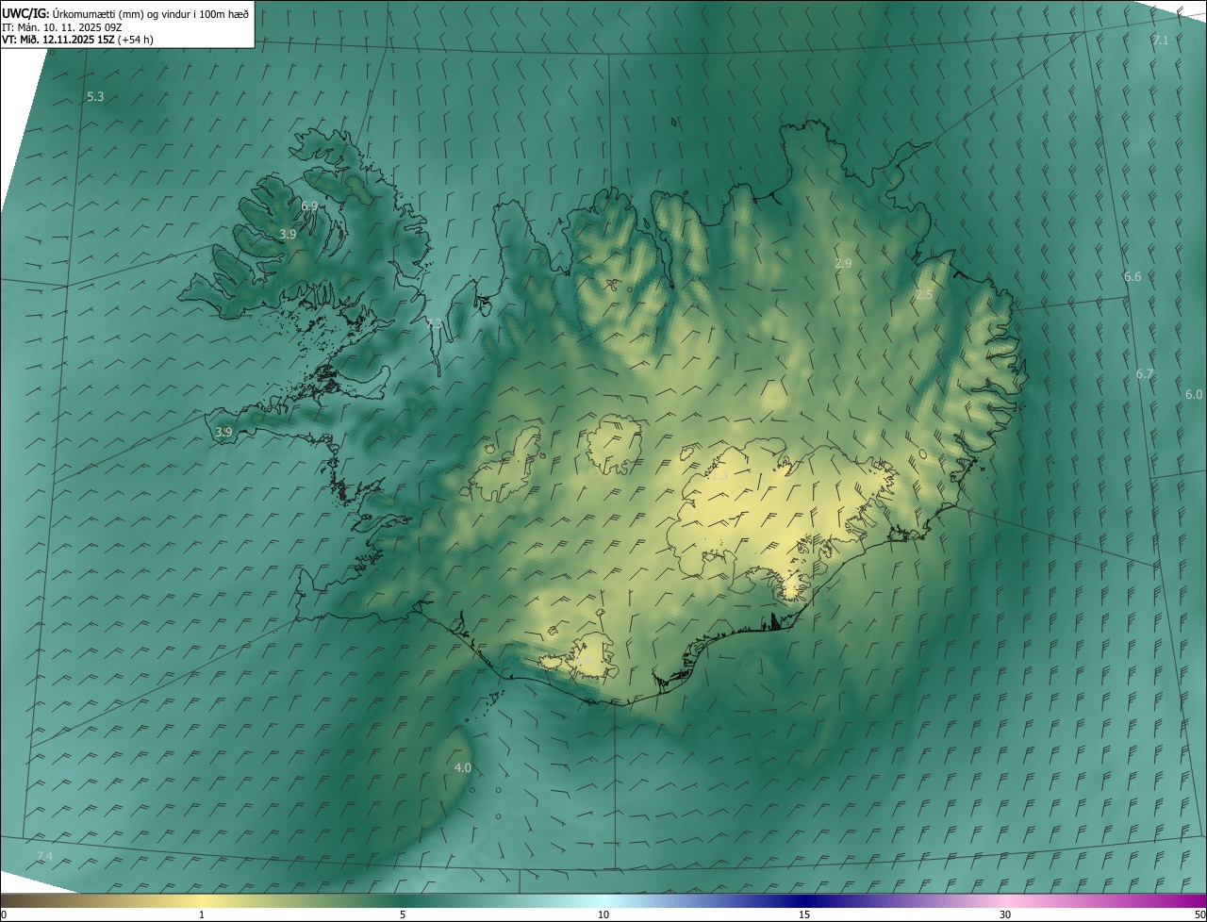Screen dimensions: 1207x922
Task: Click the 2.9 value in northeast Iceland
Action: coord(843,264)
